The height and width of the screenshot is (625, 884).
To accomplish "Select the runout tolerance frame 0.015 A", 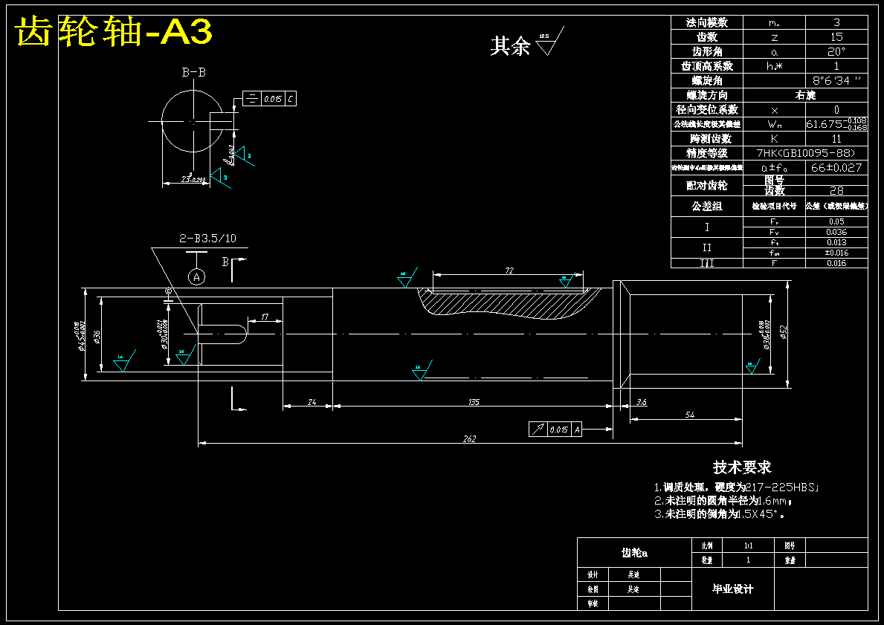I will point(555,430).
